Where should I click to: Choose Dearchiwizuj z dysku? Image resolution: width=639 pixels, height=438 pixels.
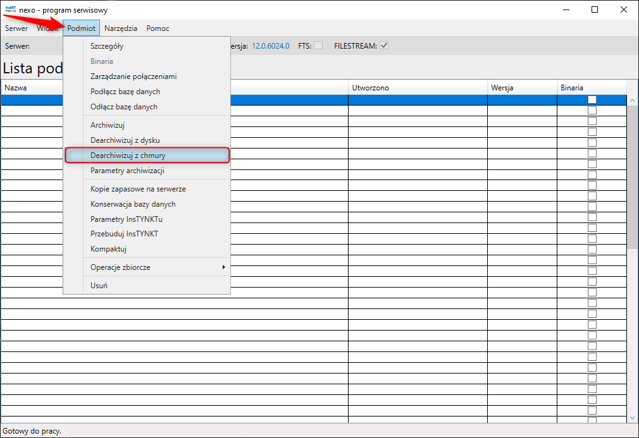tap(147, 140)
